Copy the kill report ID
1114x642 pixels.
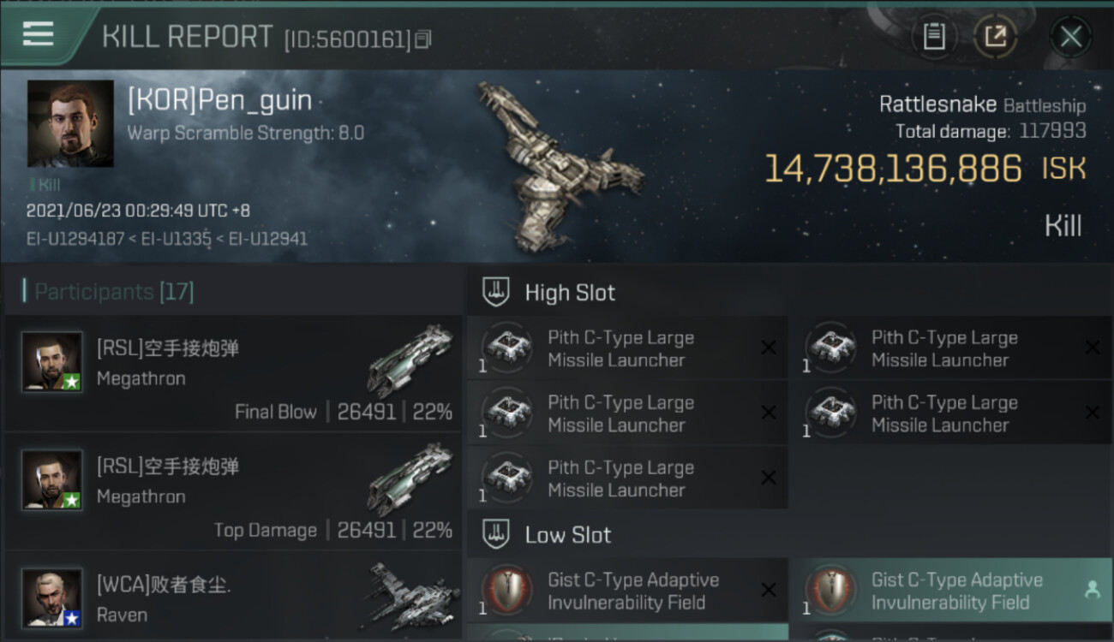pos(423,39)
